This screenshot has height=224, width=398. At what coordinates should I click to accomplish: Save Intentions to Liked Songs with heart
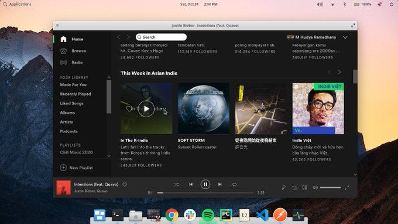[x=125, y=185]
